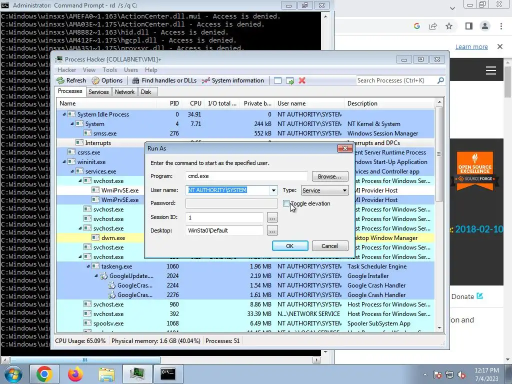The height and width of the screenshot is (384, 512).
Task: Select the Processes tab
Action: pos(70,91)
